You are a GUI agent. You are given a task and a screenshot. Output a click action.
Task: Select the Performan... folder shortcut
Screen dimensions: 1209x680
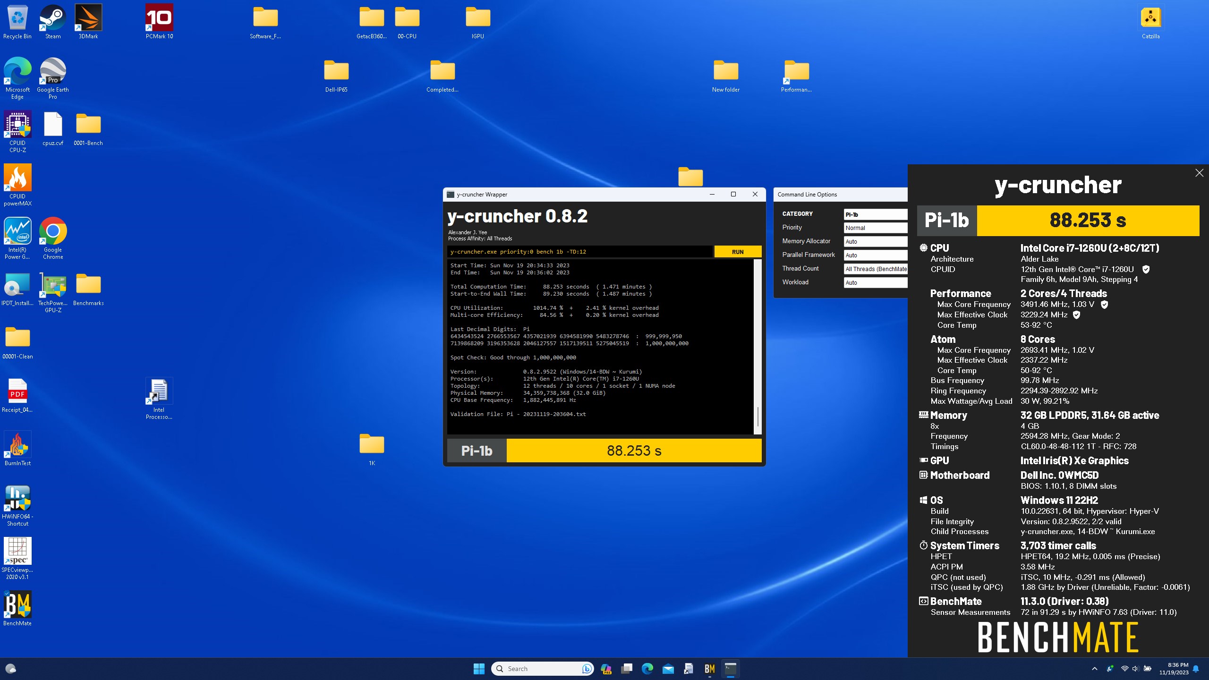pyautogui.click(x=796, y=76)
